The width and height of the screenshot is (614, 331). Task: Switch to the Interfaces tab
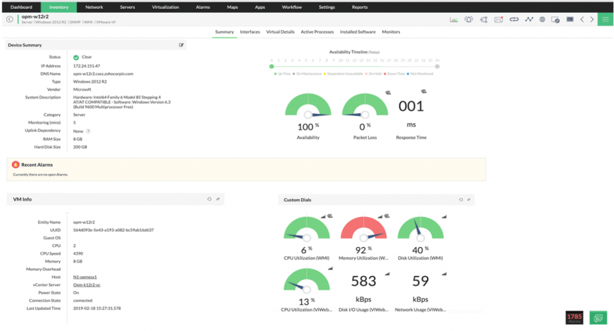250,32
